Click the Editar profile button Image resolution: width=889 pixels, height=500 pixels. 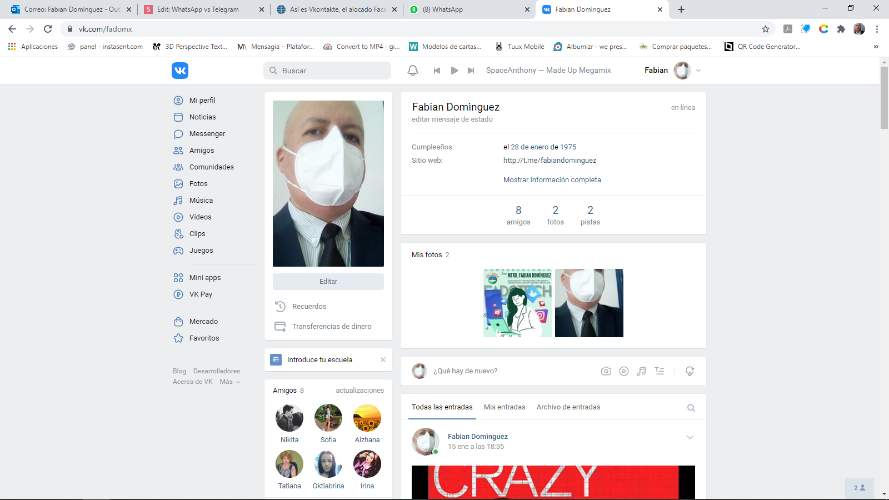pyautogui.click(x=328, y=282)
